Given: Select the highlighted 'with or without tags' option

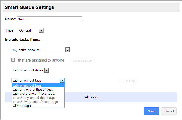Looking at the screenshot, I should 38,86.
